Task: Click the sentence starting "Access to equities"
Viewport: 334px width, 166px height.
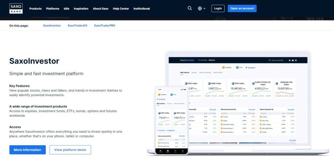Action: pyautogui.click(x=63, y=113)
